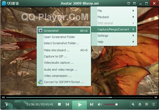Choose Video/audio capture …

point(64,63)
